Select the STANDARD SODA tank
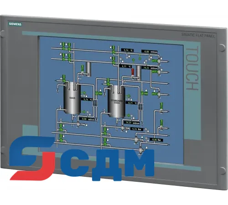 point(116,101)
